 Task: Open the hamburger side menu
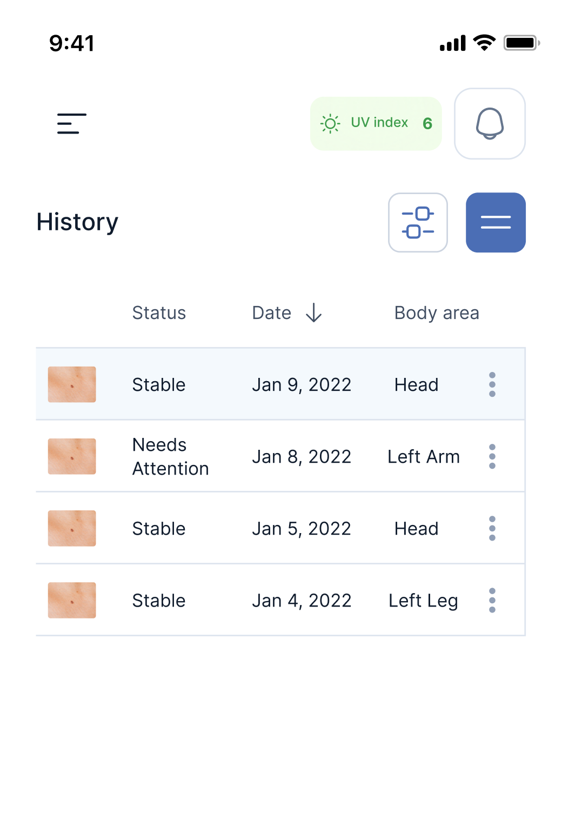point(72,124)
